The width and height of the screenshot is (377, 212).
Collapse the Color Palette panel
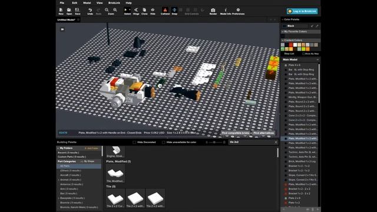point(283,19)
